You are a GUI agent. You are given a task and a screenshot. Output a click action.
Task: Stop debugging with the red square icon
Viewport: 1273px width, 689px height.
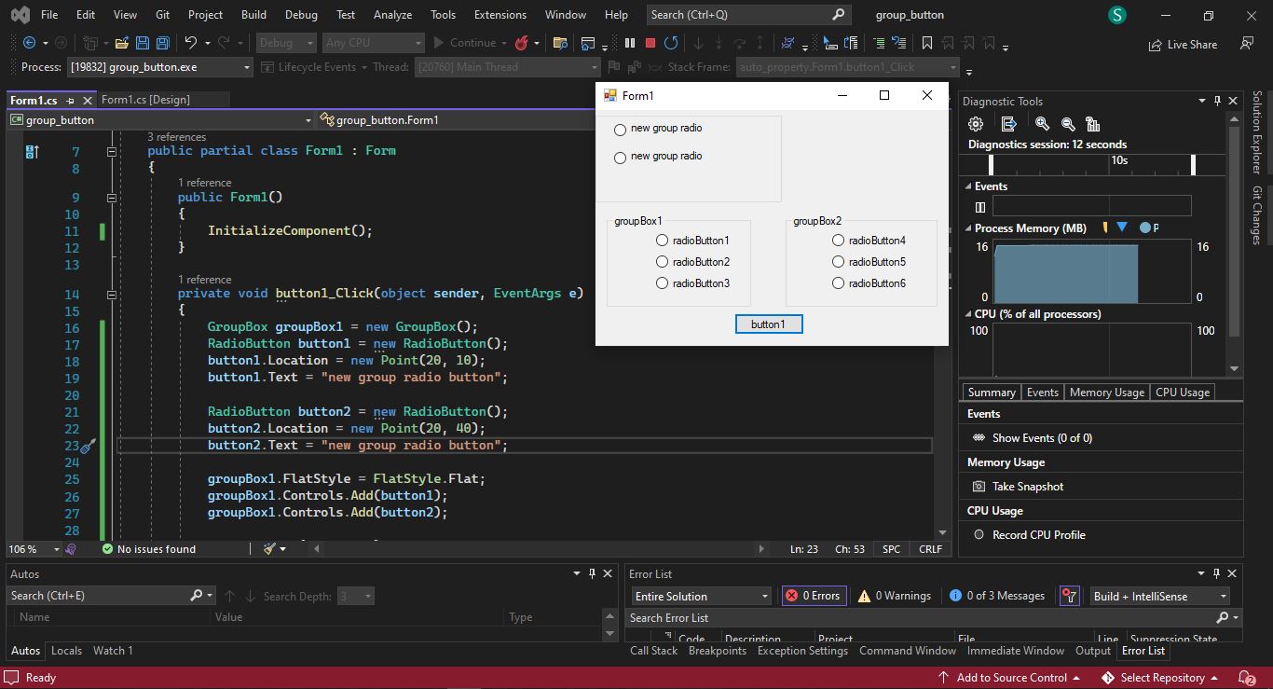pyautogui.click(x=650, y=43)
